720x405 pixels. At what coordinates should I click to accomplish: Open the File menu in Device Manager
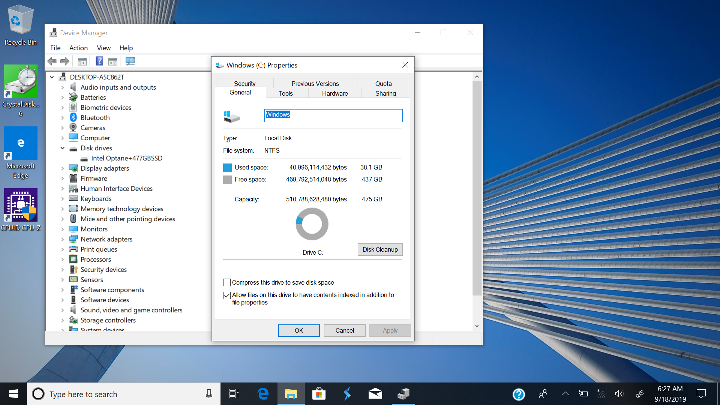pyautogui.click(x=55, y=48)
